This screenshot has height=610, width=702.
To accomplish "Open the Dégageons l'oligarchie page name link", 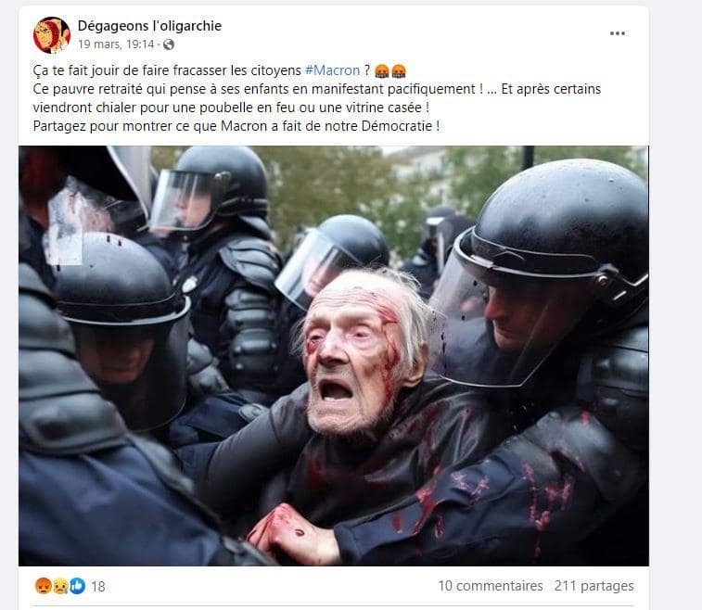I will point(149,26).
